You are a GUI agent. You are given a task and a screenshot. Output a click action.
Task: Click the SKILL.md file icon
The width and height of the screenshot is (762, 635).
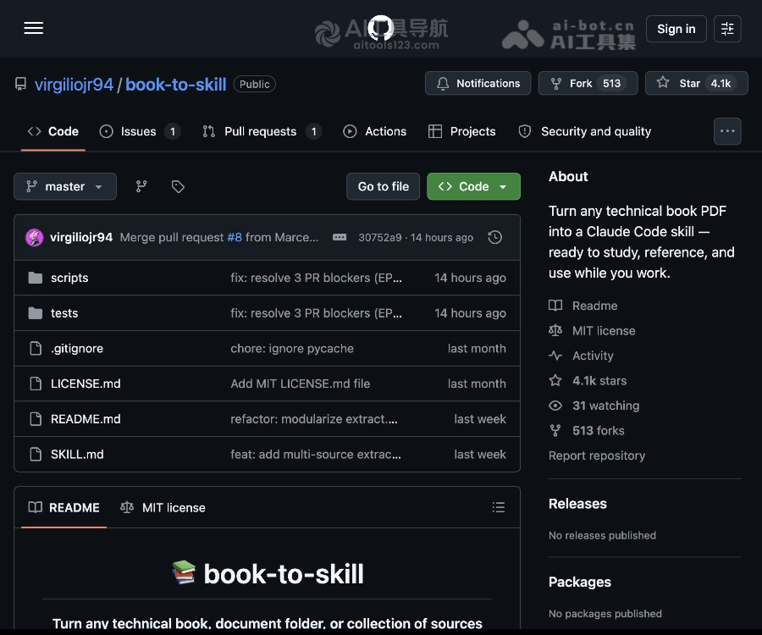pos(36,455)
